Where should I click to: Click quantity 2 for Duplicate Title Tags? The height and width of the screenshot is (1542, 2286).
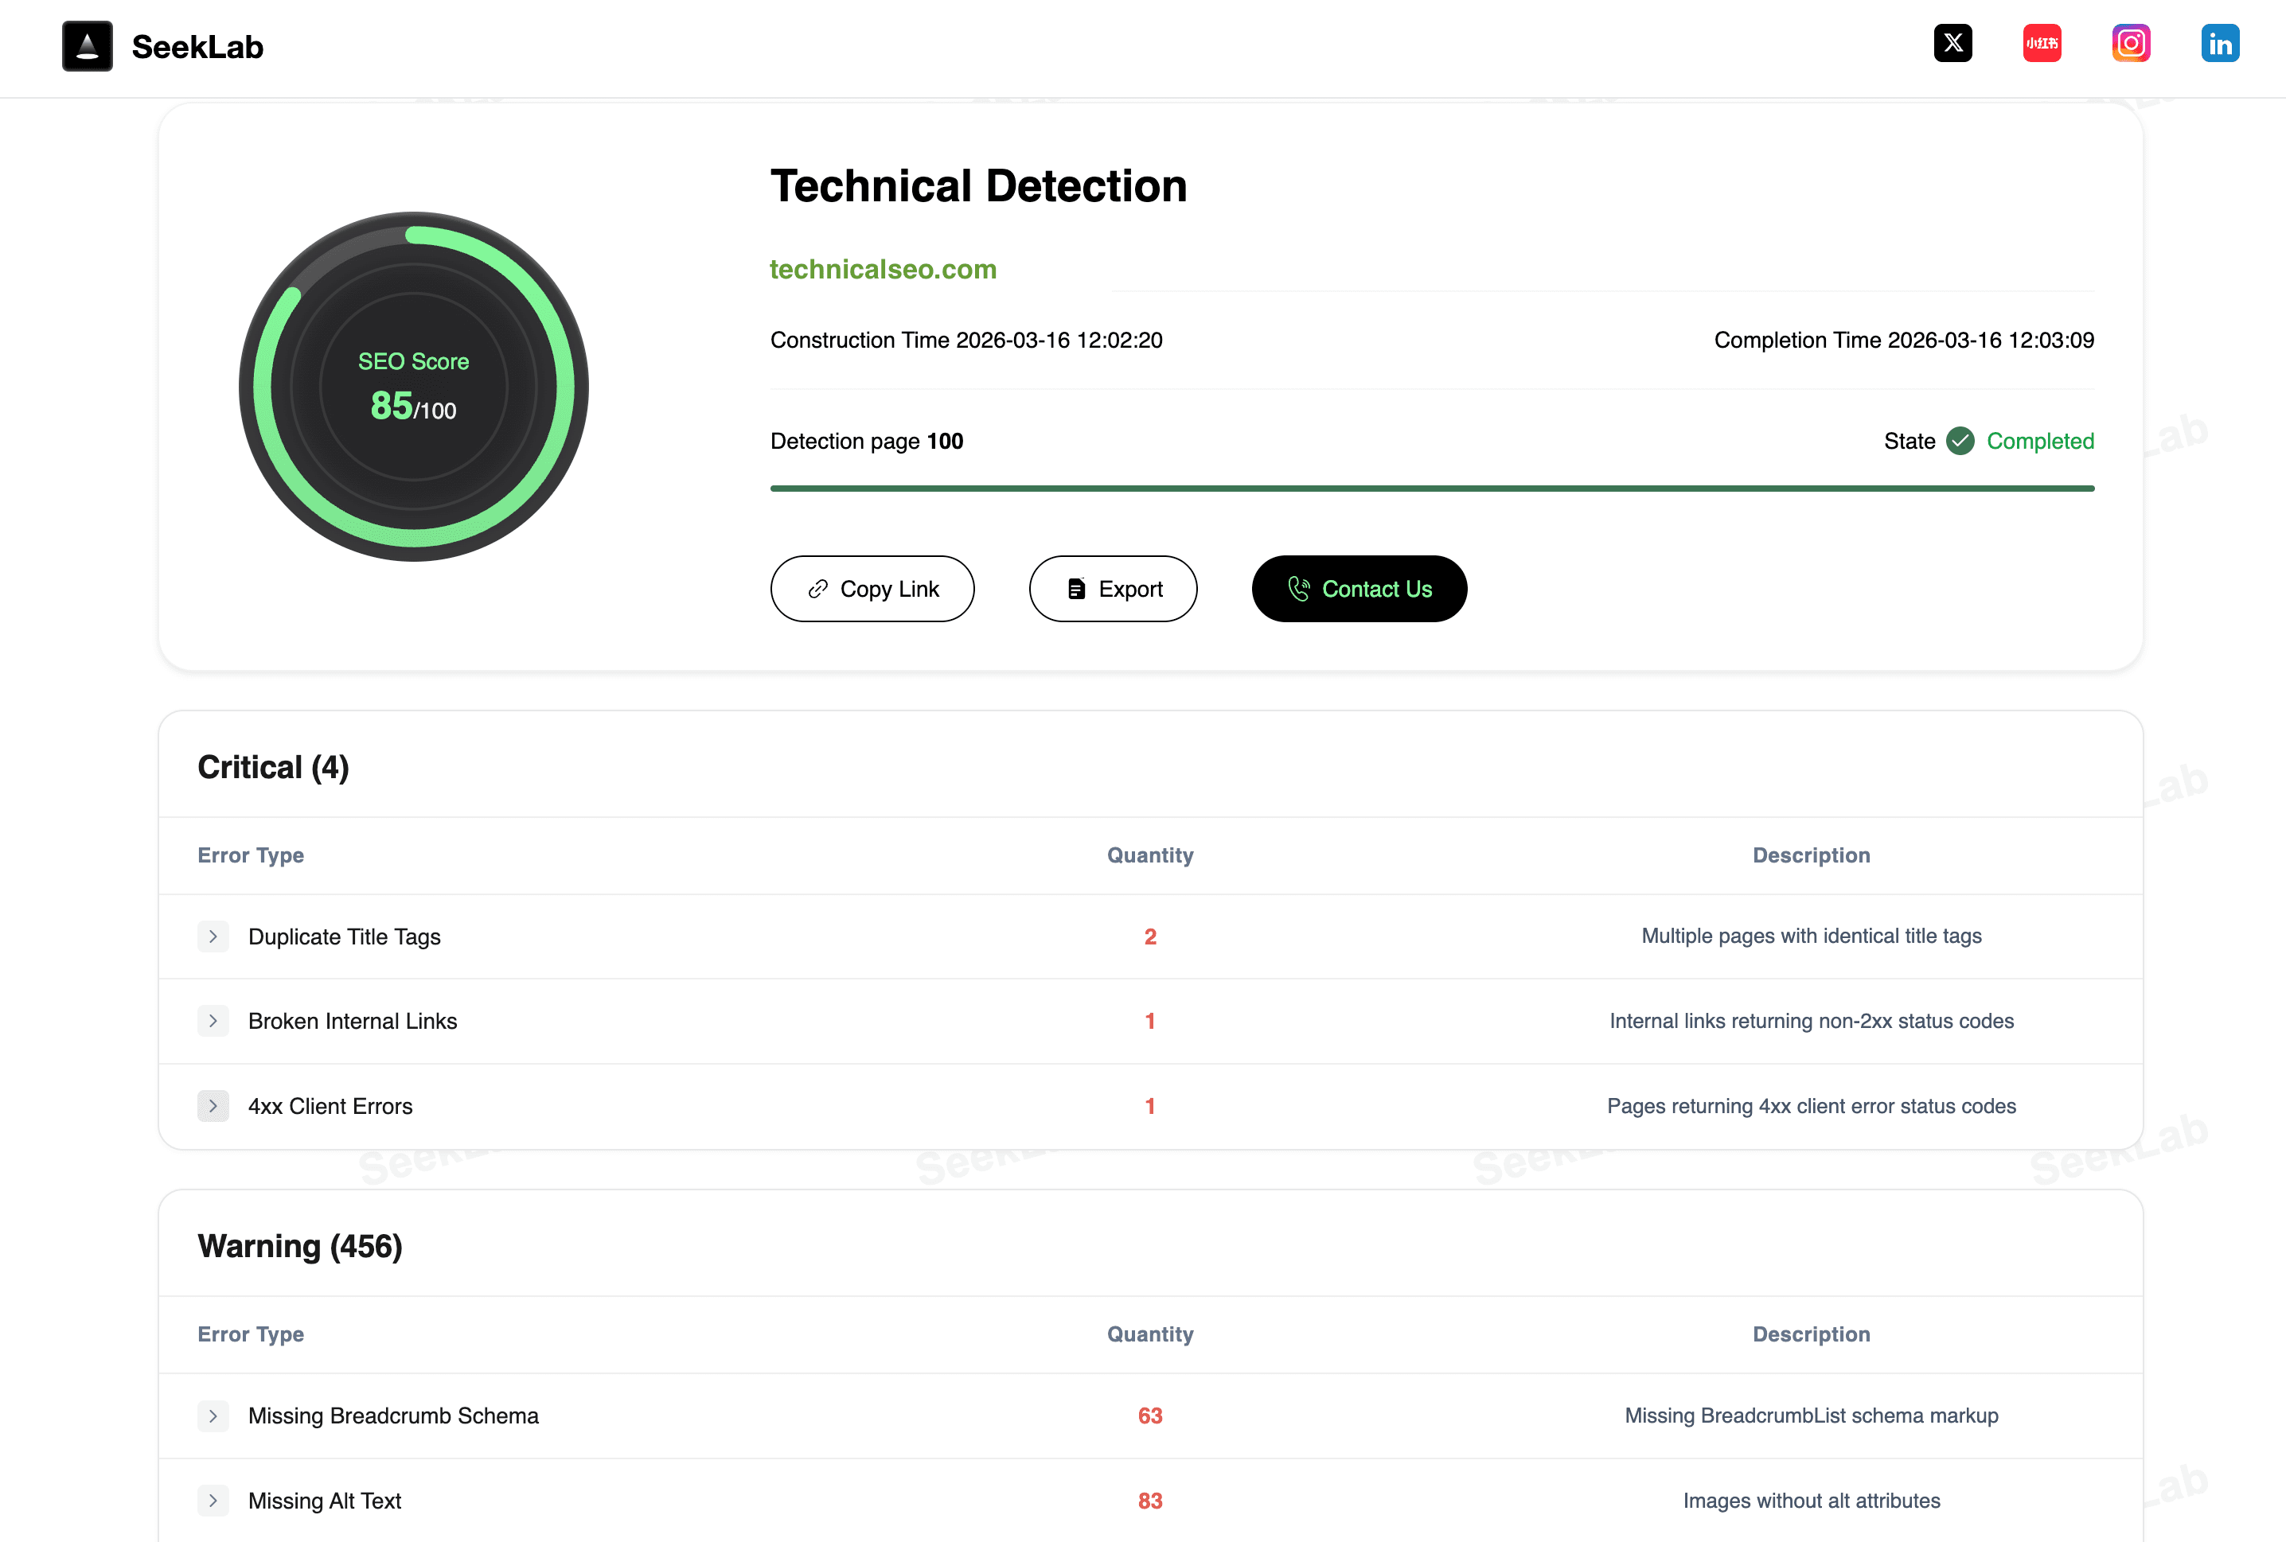click(1150, 936)
